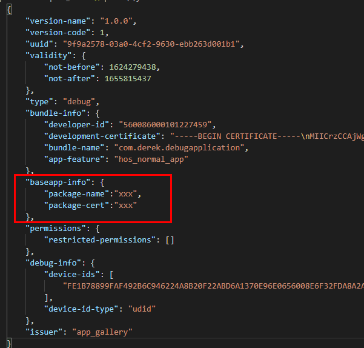
Task: Click the "development-certificate" key
Action: [102, 136]
